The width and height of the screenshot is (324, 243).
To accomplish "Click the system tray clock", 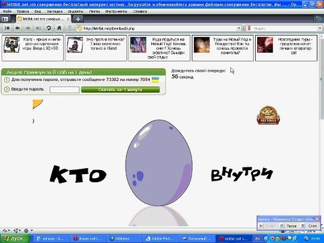I will tap(316, 238).
